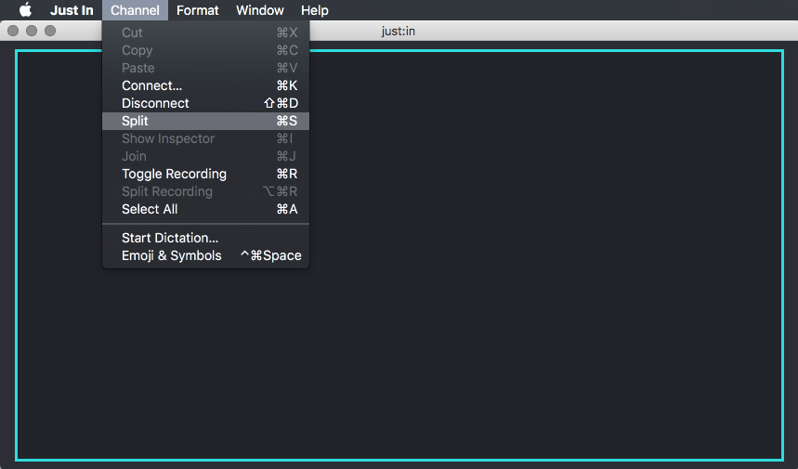Minimize the just:in window

point(32,31)
